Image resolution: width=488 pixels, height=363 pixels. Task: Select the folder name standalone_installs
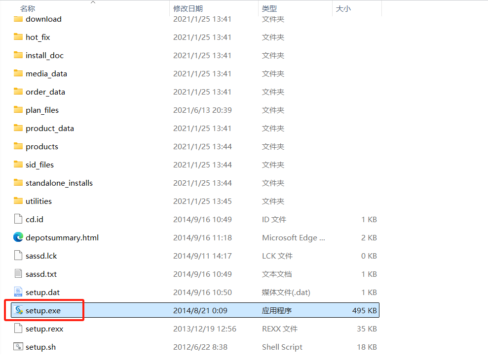[x=59, y=183]
